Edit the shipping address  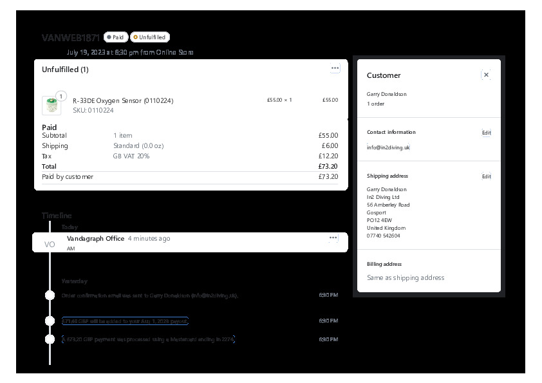click(486, 176)
